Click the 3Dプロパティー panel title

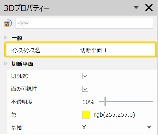click(27, 8)
